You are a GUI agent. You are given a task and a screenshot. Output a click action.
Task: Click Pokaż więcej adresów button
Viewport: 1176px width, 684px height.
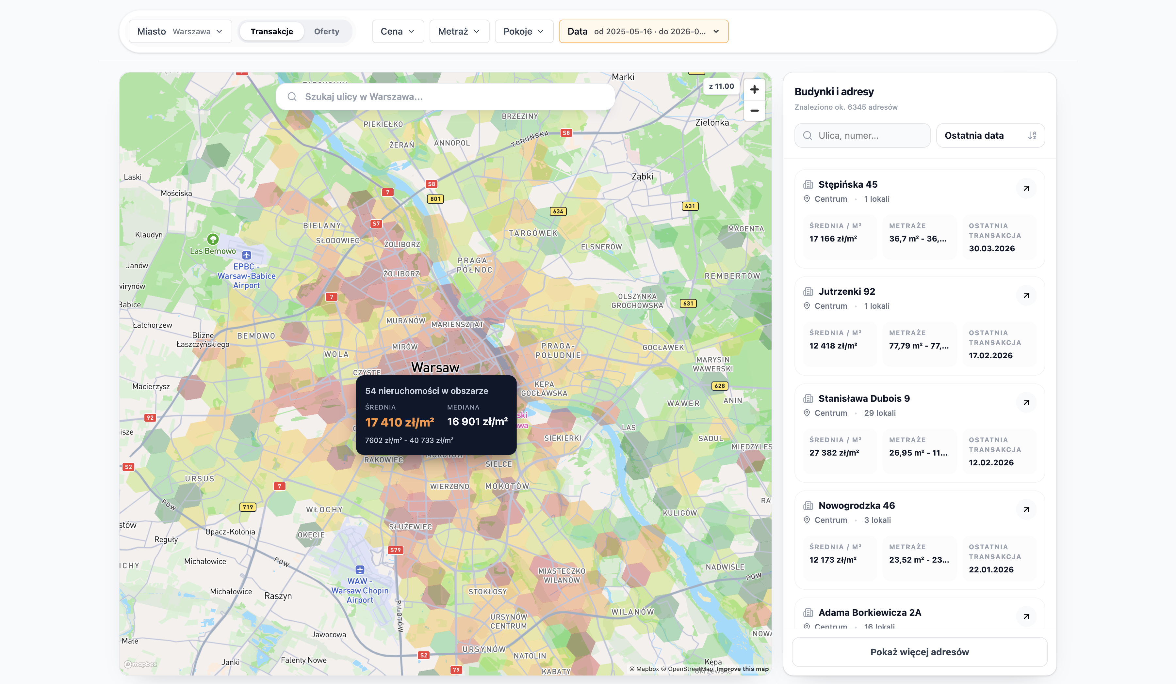(919, 652)
